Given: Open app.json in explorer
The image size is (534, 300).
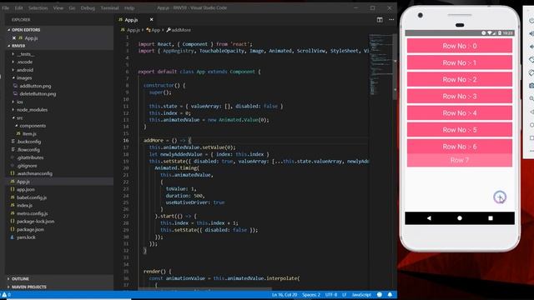Looking at the screenshot, I should point(26,189).
